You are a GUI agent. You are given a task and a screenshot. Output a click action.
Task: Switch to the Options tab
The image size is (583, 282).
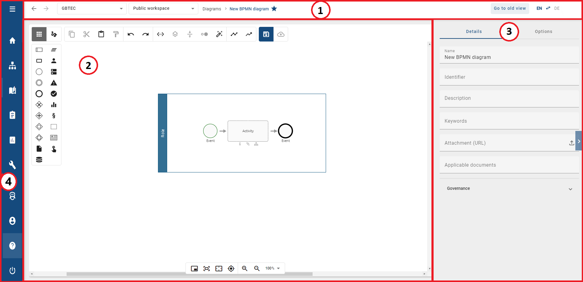click(x=544, y=31)
